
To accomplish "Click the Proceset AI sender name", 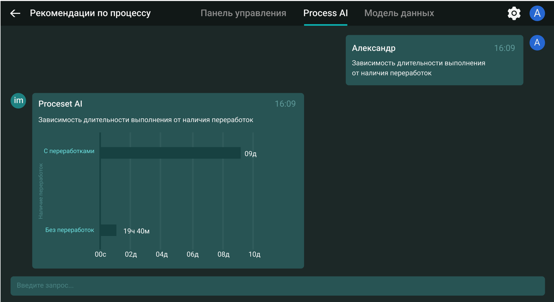I will [60, 104].
